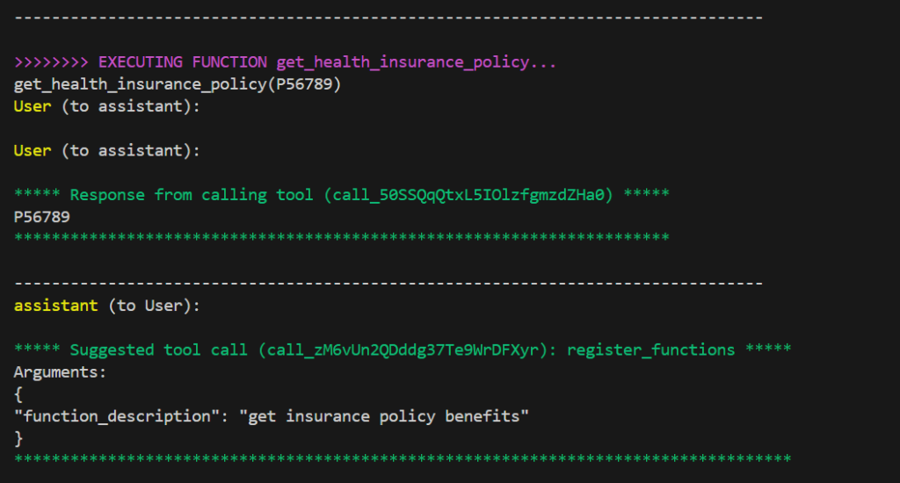Click the P56789 tool response output
Screen dimensions: 900x483
[x=42, y=217]
